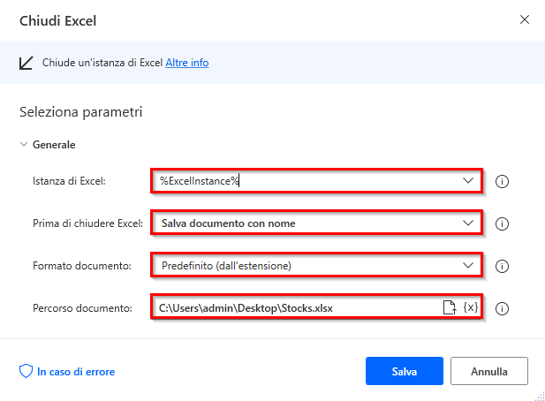
Task: Open the Prima di chiudere Excel dropdown
Action: coord(468,223)
